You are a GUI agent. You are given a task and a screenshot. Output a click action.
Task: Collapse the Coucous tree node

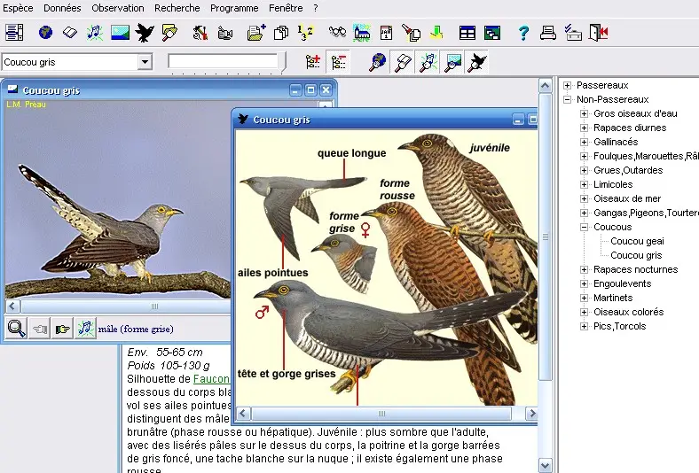tap(584, 227)
